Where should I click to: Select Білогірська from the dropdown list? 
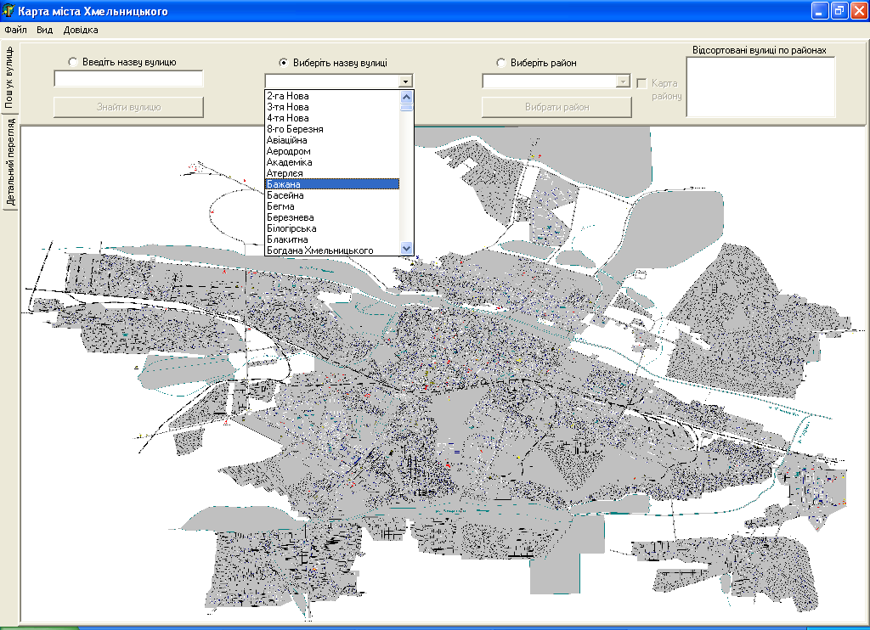[291, 228]
